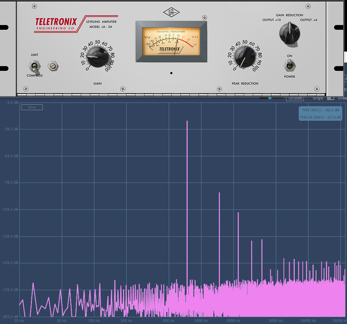Click the bottom-right panel screw below Power
This screenshot has height=324, width=347.
317,89
